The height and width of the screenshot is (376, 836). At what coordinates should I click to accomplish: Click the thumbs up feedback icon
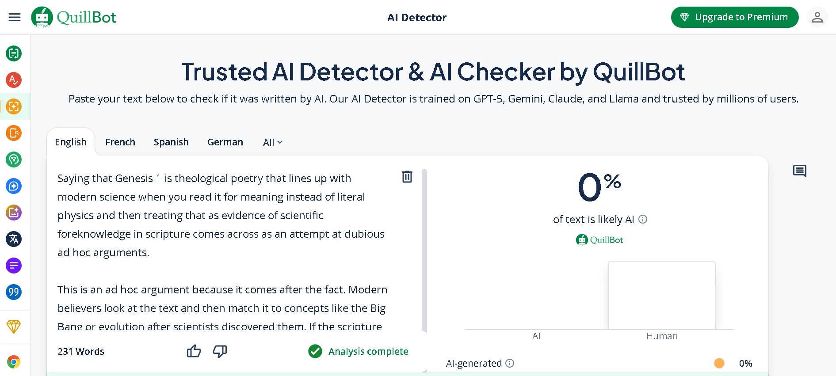194,351
